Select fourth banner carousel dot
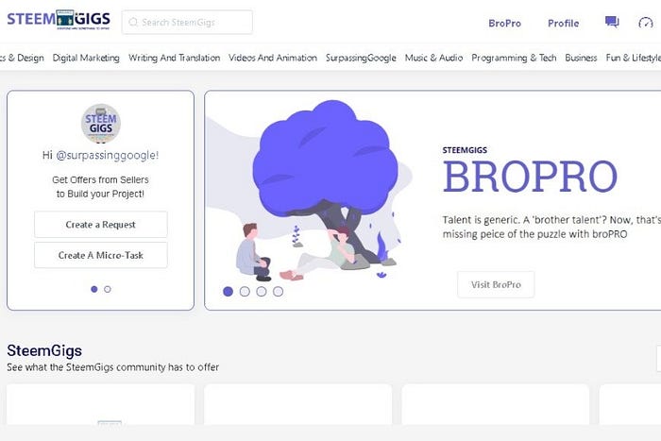This screenshot has height=441, width=661. point(278,292)
